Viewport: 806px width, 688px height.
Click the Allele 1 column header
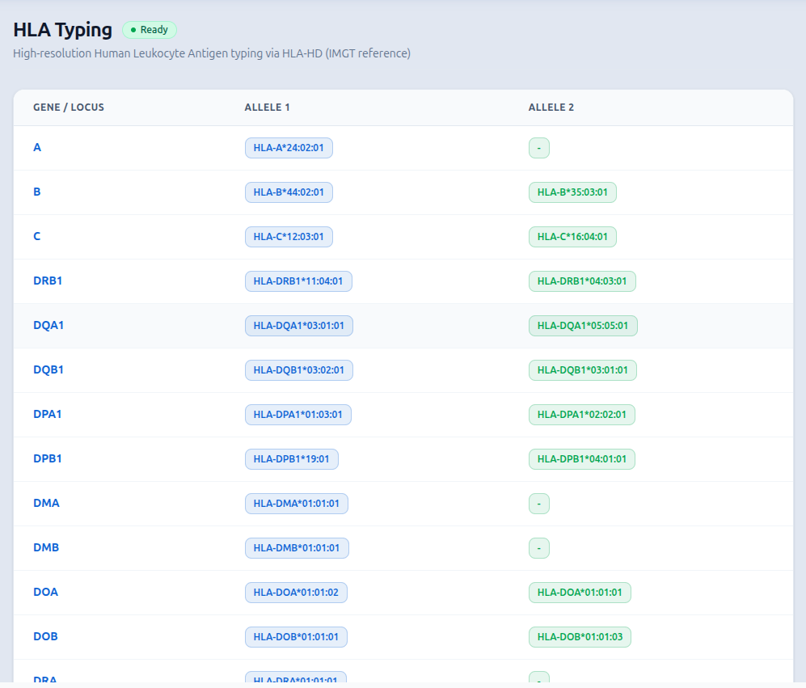(x=267, y=108)
